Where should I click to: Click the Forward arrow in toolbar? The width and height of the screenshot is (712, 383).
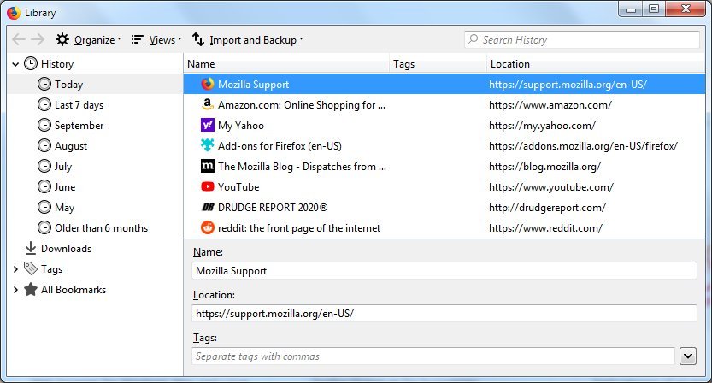tap(38, 39)
